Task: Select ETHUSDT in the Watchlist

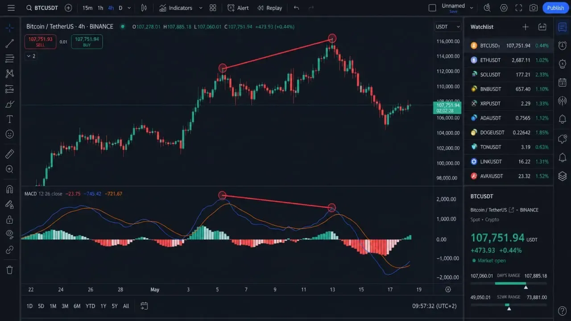Action: coord(509,60)
